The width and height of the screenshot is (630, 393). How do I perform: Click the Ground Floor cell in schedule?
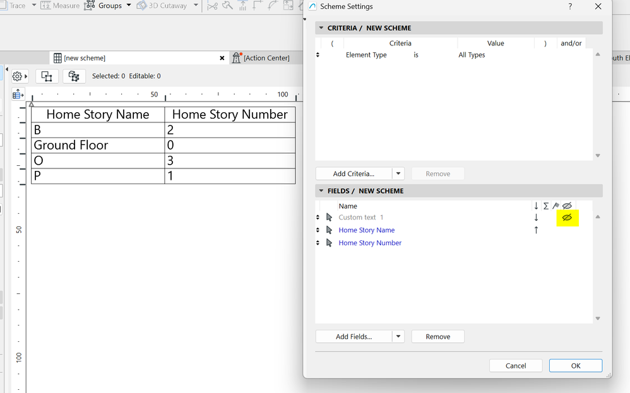(x=98, y=145)
